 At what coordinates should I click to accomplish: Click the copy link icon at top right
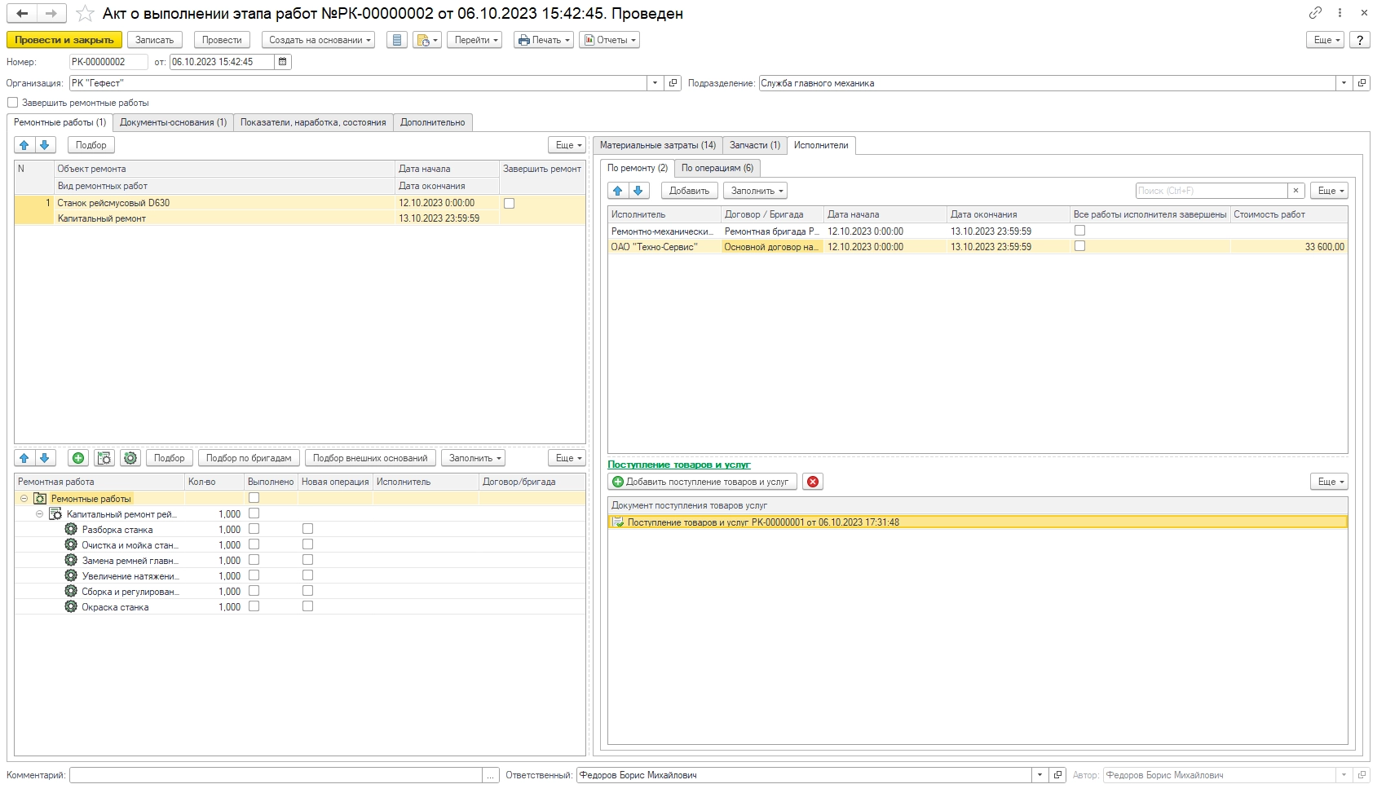(1315, 13)
